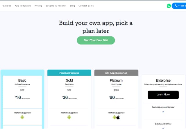Screen dimensions: 186x129
Task: Open the Features menu item
Action: (6, 6)
